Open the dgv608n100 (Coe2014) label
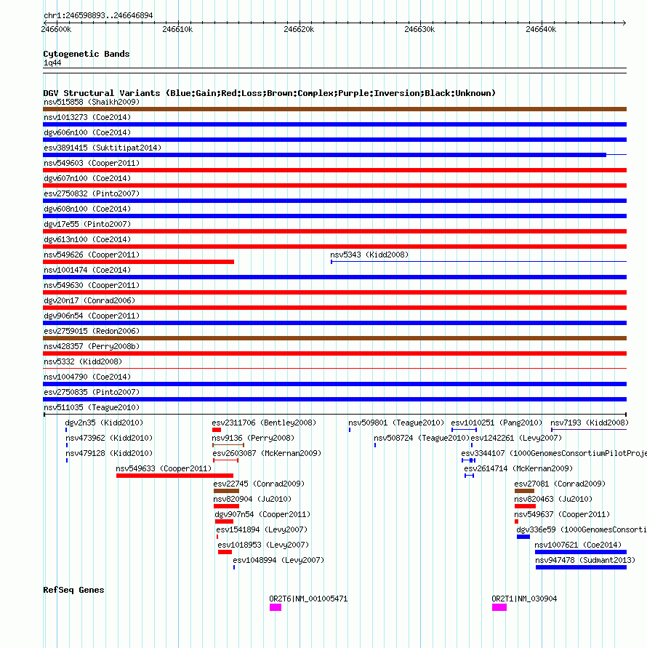The image size is (647, 648). pos(87,209)
